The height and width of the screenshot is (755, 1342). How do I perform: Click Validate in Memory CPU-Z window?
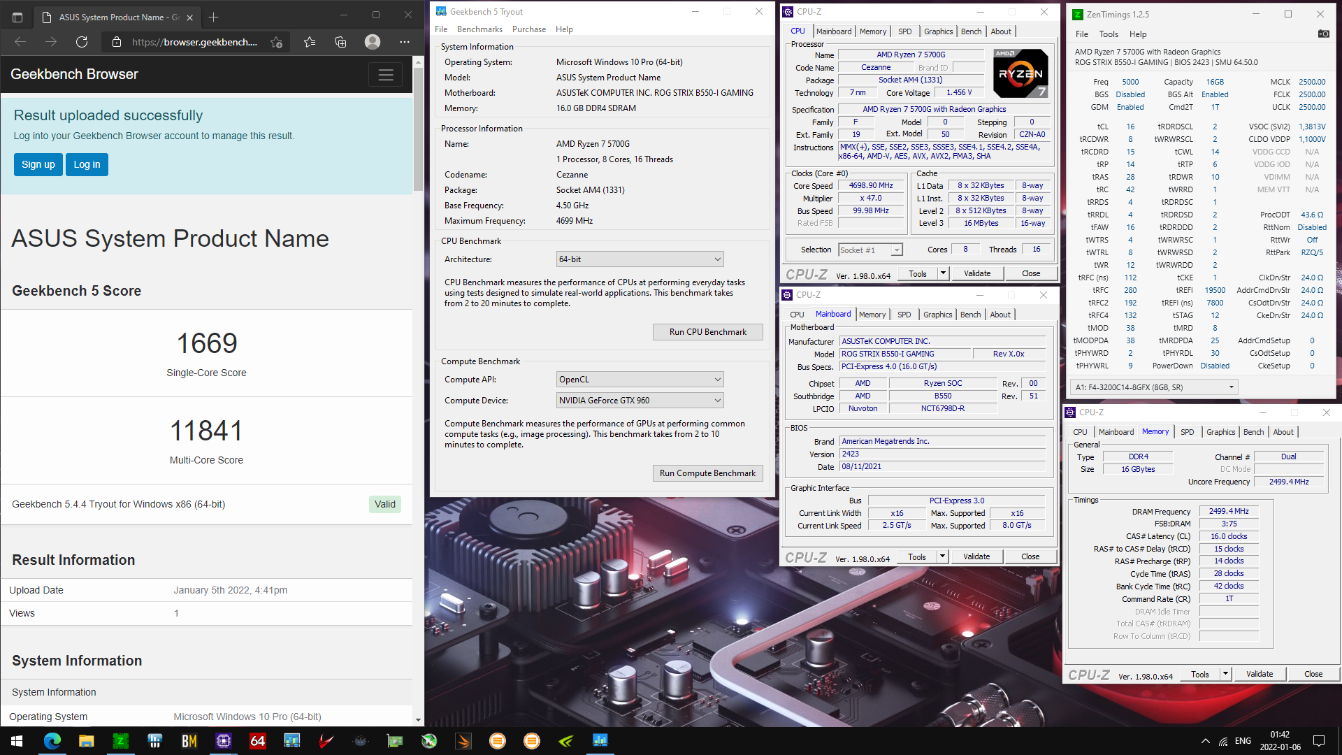1259,674
